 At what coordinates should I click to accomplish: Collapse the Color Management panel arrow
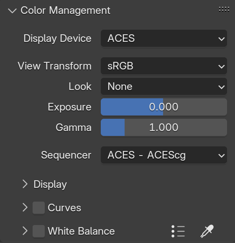12,11
